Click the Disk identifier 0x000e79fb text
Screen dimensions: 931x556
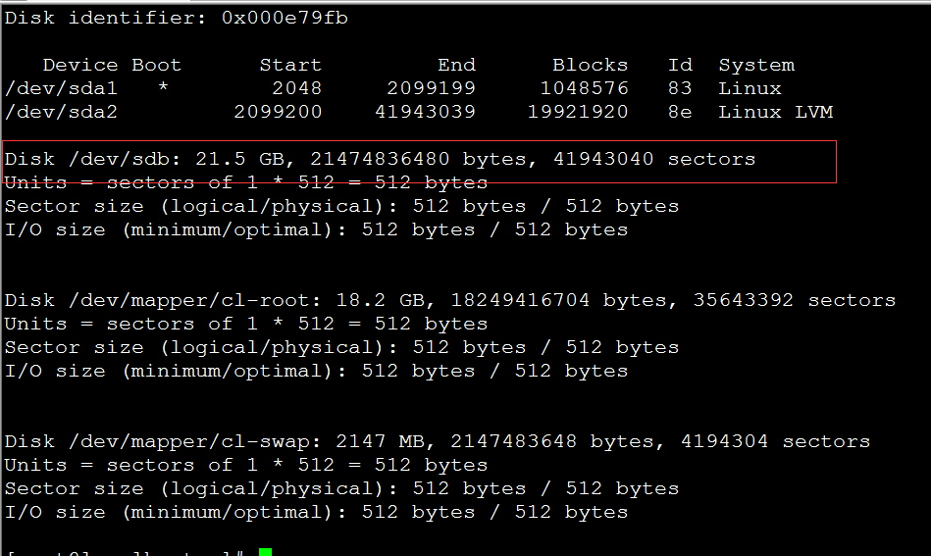point(176,18)
